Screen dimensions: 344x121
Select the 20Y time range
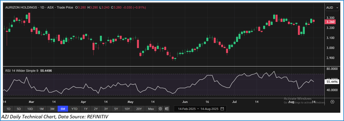click(x=139, y=109)
